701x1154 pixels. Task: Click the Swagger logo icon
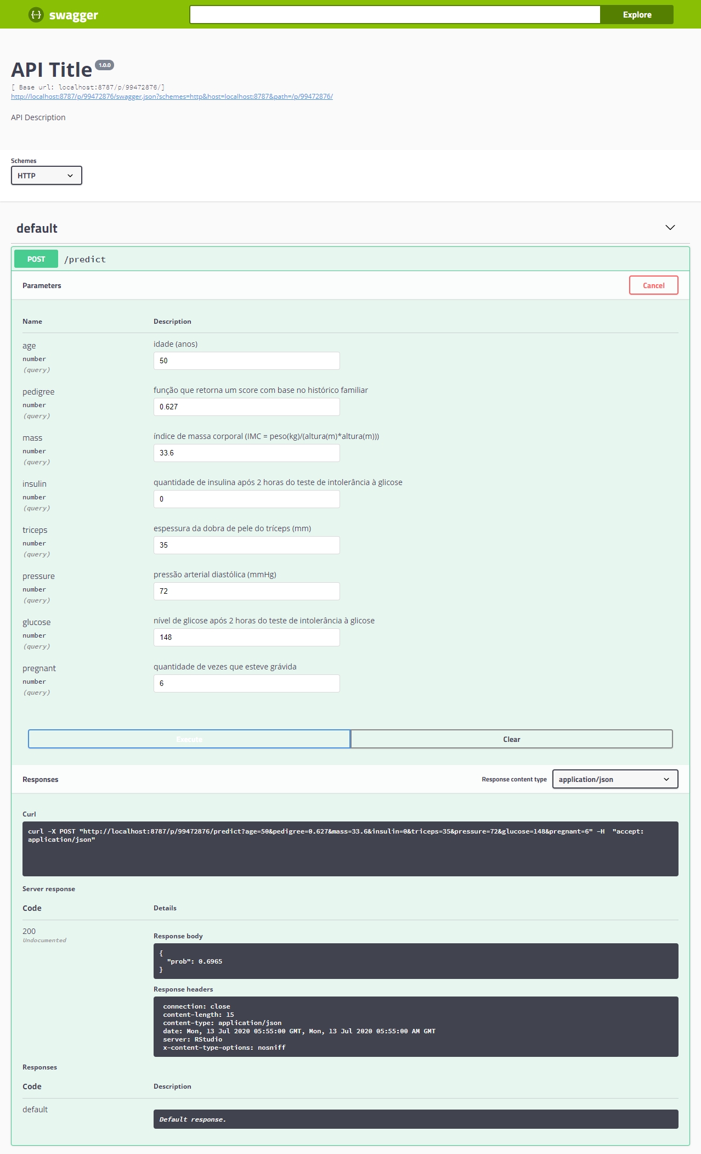tap(36, 15)
